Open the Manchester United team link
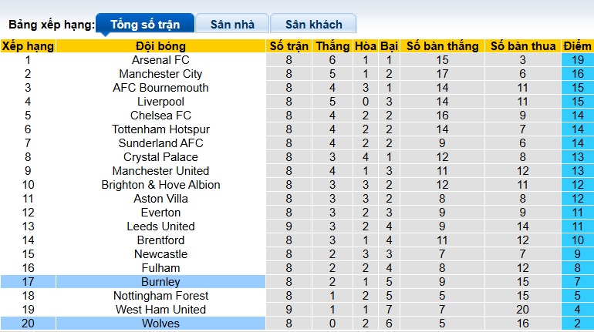This screenshot has height=332, width=594. [x=160, y=171]
